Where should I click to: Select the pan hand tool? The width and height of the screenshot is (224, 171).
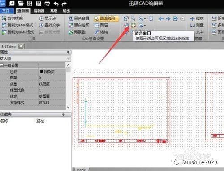click(x=151, y=18)
